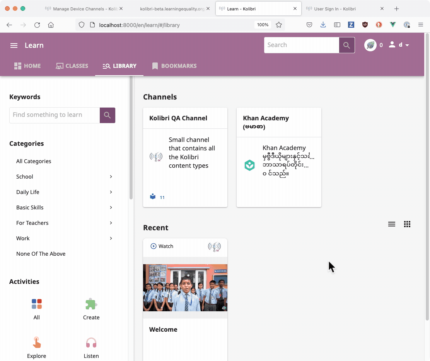Open the Vue devtools extension
This screenshot has height=361, width=430.
coord(393,25)
